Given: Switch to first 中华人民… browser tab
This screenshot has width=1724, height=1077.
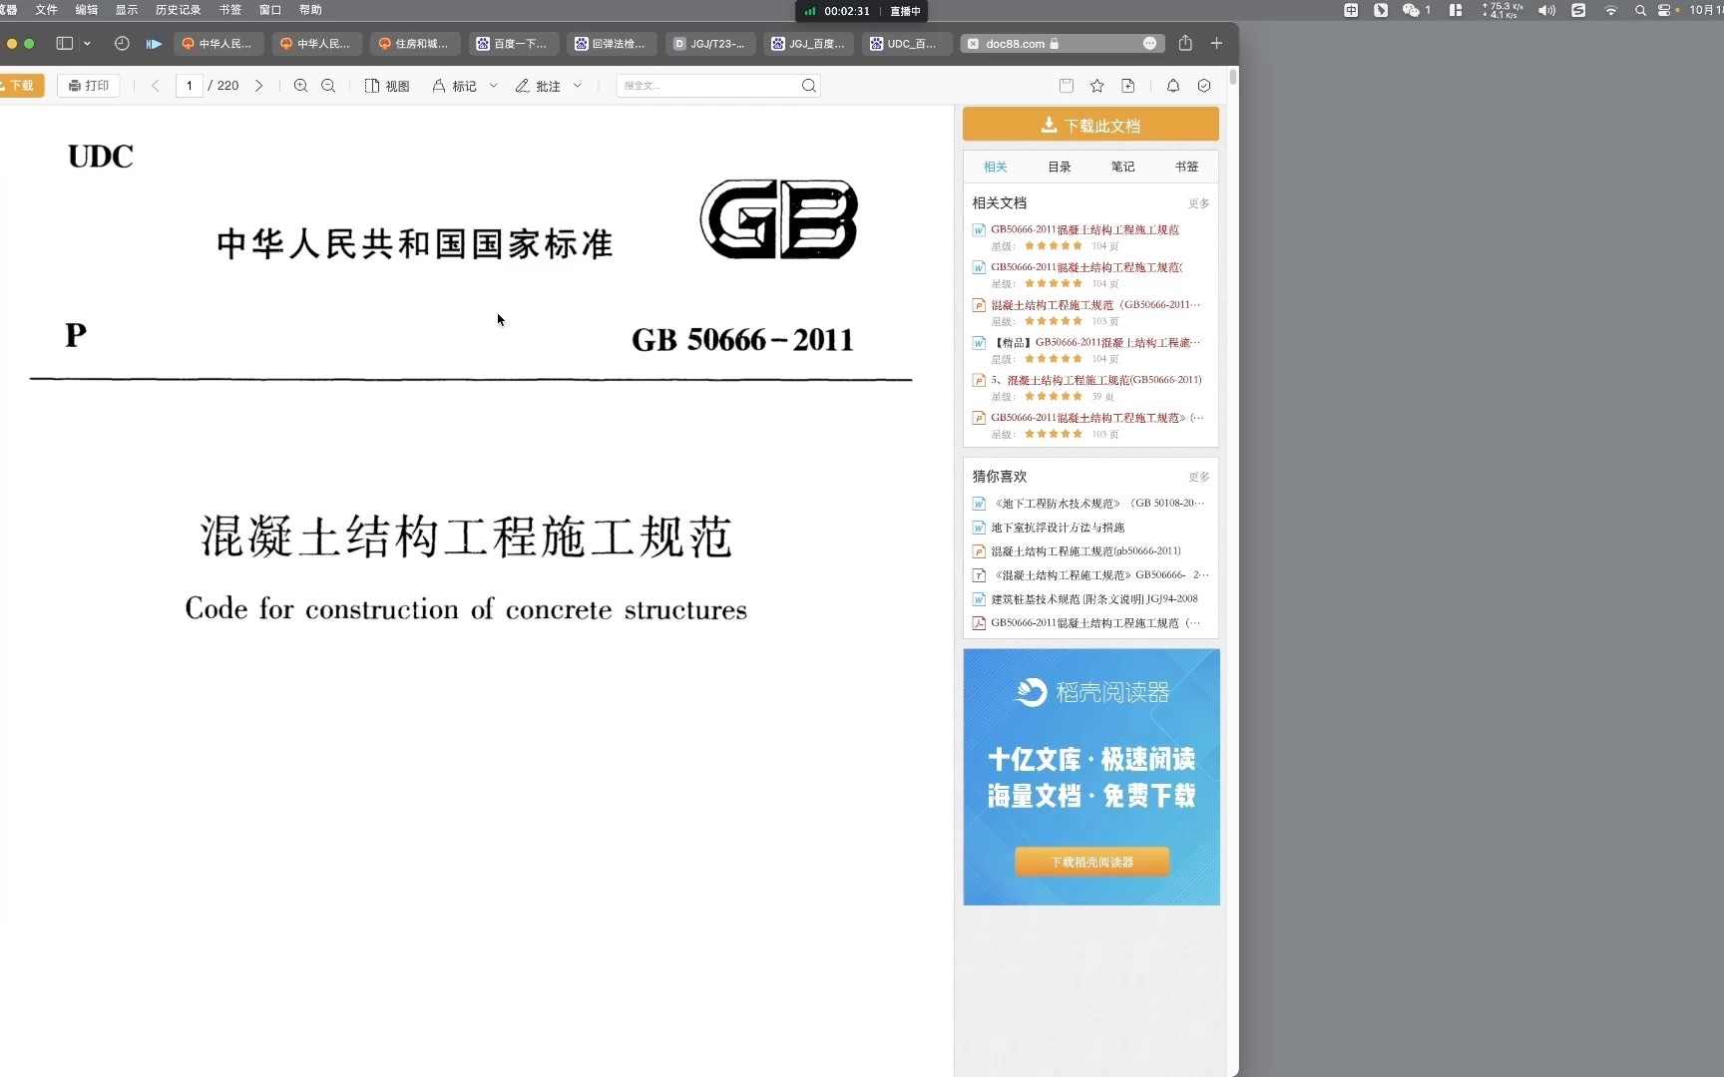Looking at the screenshot, I should pos(218,43).
